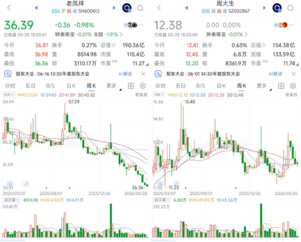Open the MA indicator dropdown on 老凤祥 chart

click(x=9, y=95)
